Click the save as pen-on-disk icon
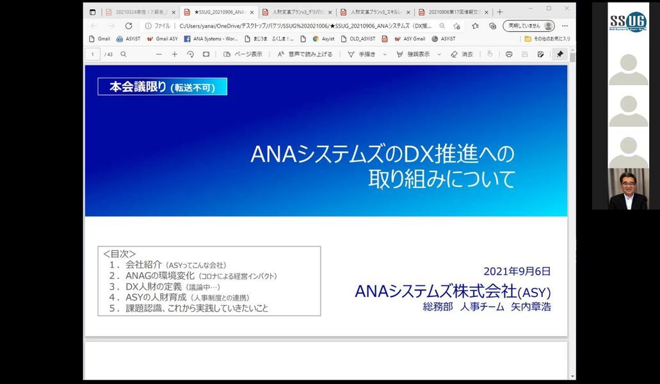The image size is (660, 384). [x=540, y=54]
